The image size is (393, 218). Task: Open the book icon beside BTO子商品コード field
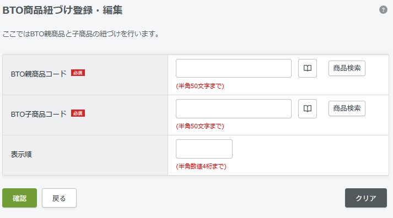tap(308, 108)
